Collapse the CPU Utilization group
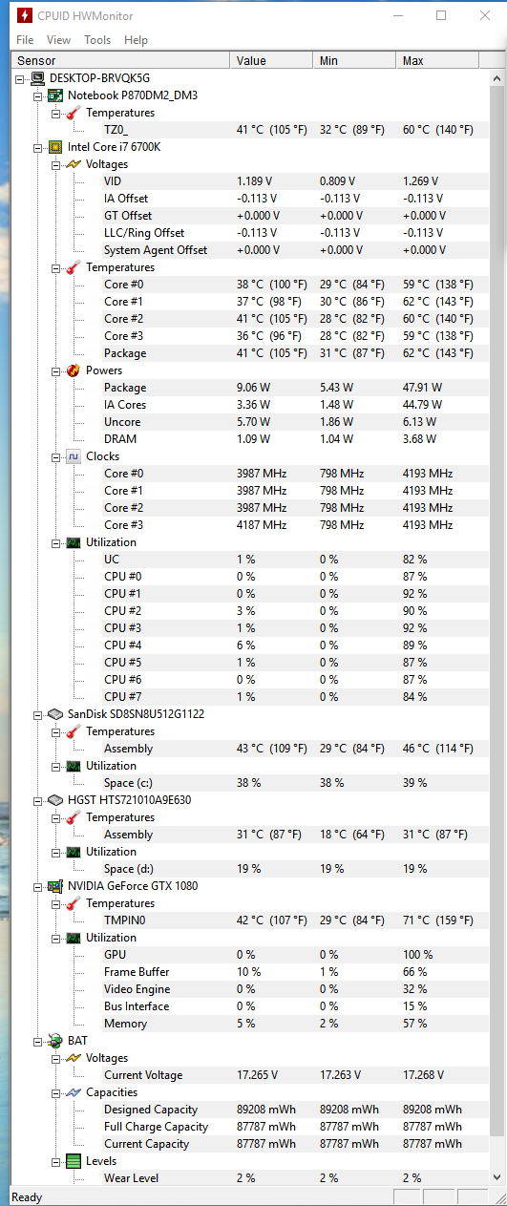The image size is (507, 1206). coord(55,542)
